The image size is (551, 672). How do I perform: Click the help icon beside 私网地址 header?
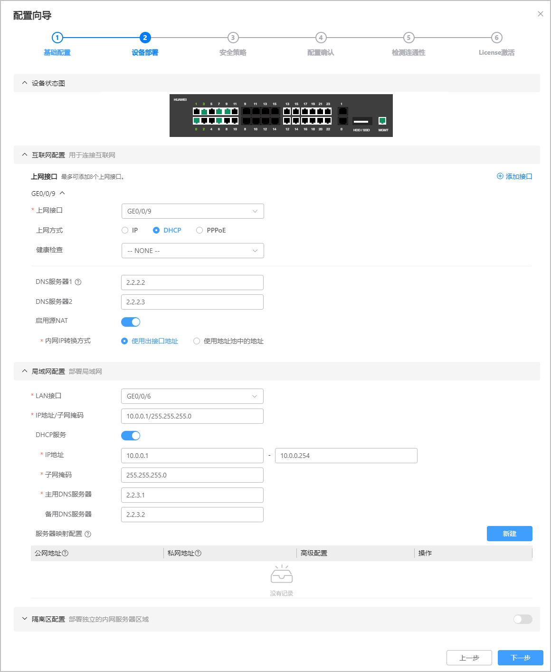tap(199, 553)
